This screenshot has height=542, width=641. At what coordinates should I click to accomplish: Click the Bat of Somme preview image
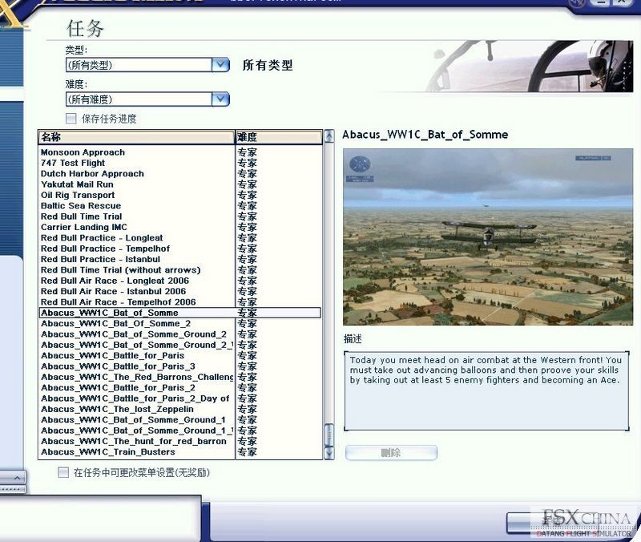click(488, 237)
